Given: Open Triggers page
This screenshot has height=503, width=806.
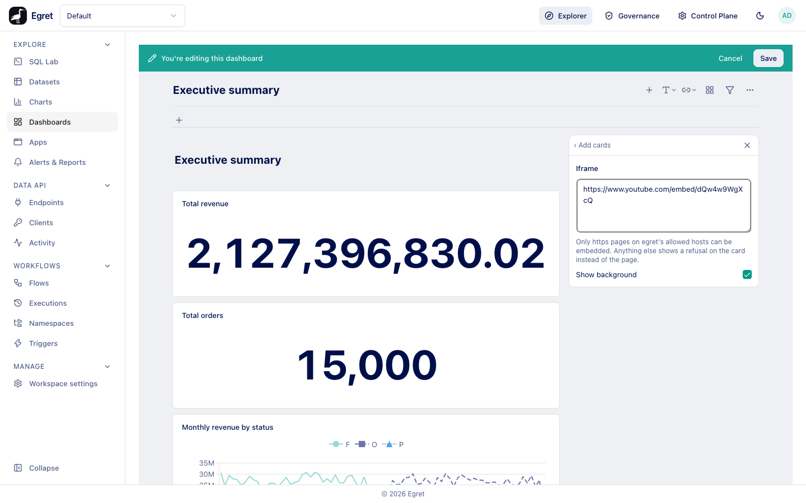Looking at the screenshot, I should pyautogui.click(x=62, y=343).
